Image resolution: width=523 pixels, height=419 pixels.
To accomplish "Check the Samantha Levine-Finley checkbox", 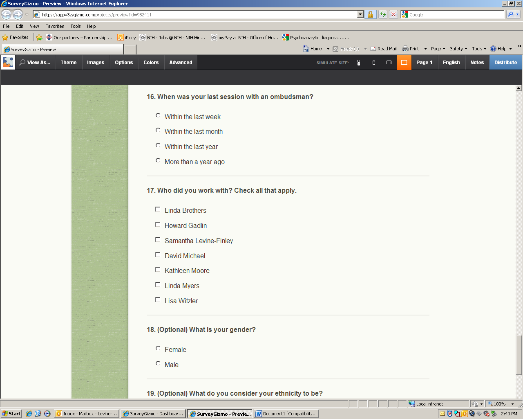I will 158,239.
